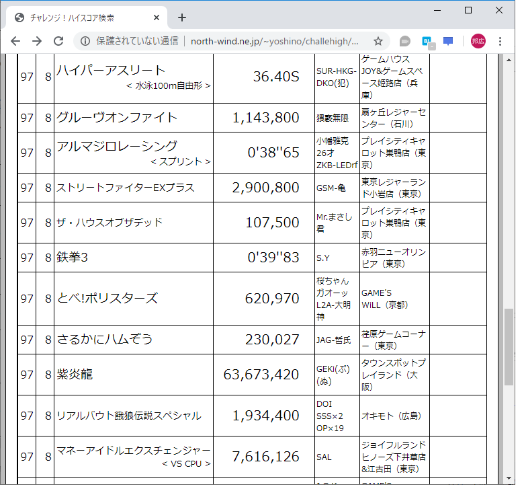Bookmark this page with the star
This screenshot has width=524, height=495.
tap(378, 42)
